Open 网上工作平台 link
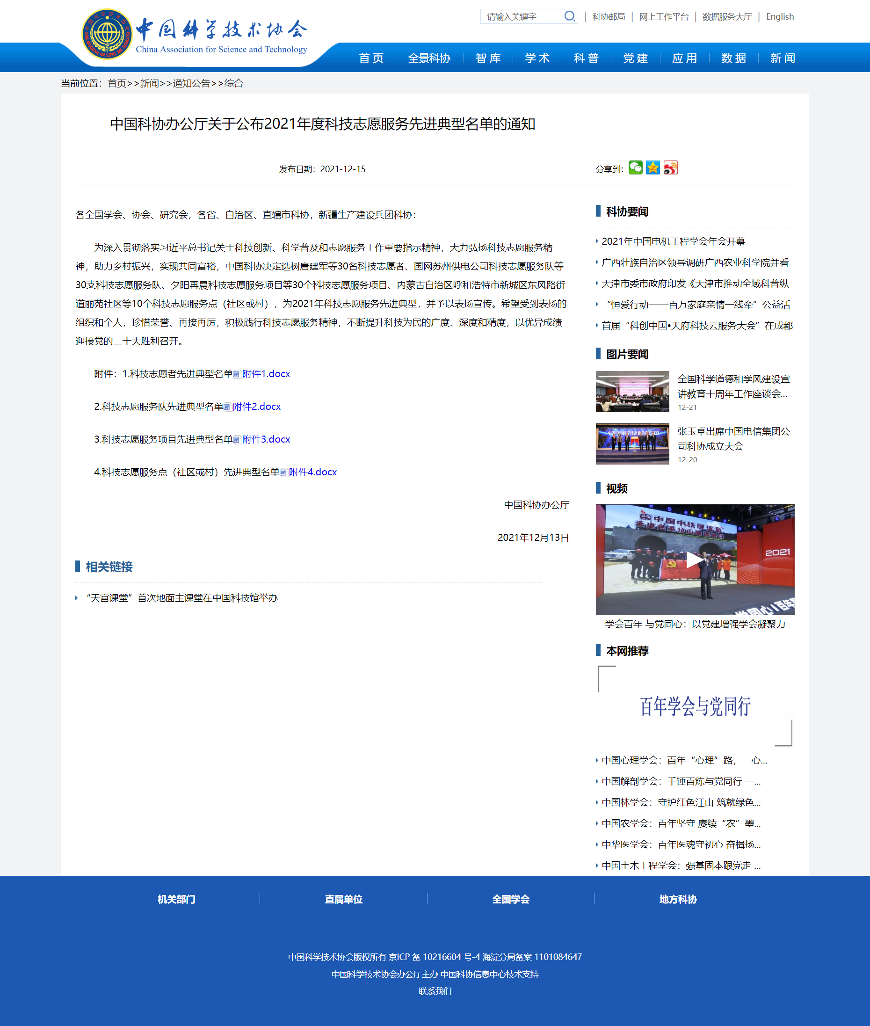The width and height of the screenshot is (870, 1026). click(x=663, y=17)
